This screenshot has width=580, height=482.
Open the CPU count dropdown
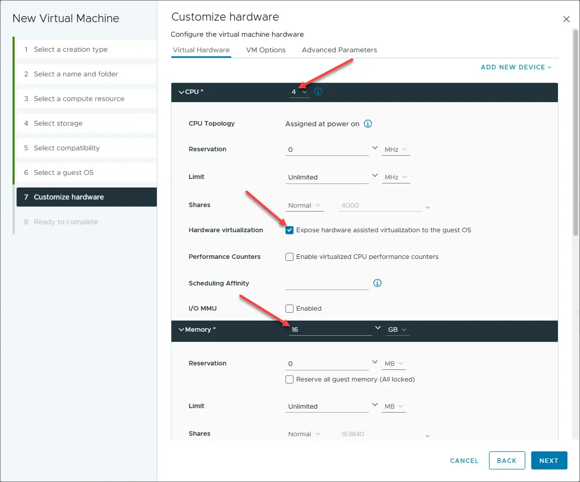coord(300,92)
